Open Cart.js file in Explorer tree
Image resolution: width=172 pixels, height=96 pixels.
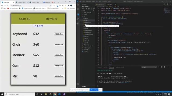click(x=87, y=21)
